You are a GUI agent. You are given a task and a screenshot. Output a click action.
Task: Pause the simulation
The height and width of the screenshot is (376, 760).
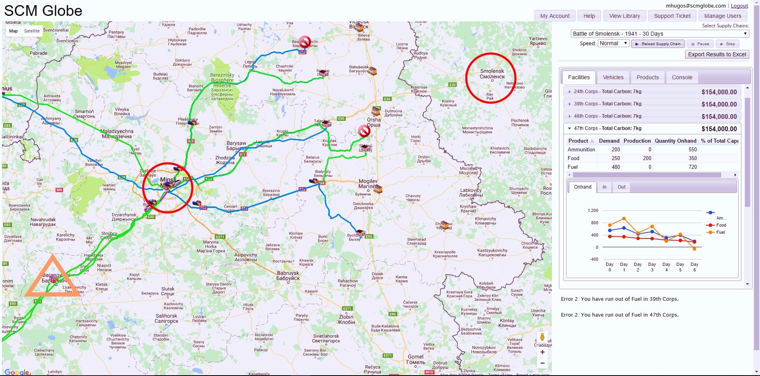tap(700, 44)
